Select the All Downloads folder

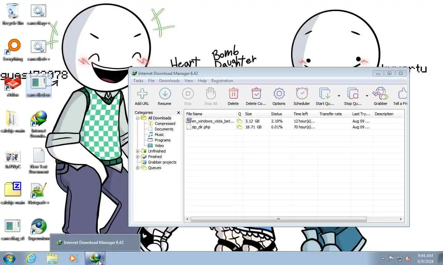[x=160, y=118]
